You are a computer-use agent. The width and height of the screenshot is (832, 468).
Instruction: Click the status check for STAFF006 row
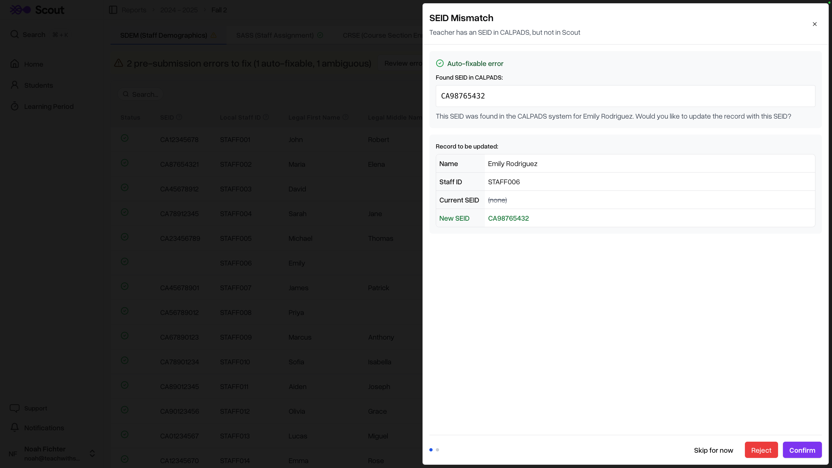click(124, 262)
